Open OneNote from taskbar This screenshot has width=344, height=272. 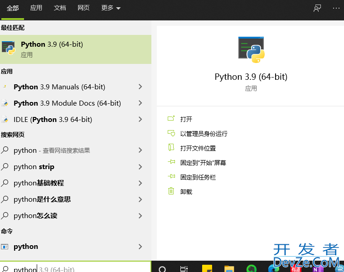pos(318,269)
